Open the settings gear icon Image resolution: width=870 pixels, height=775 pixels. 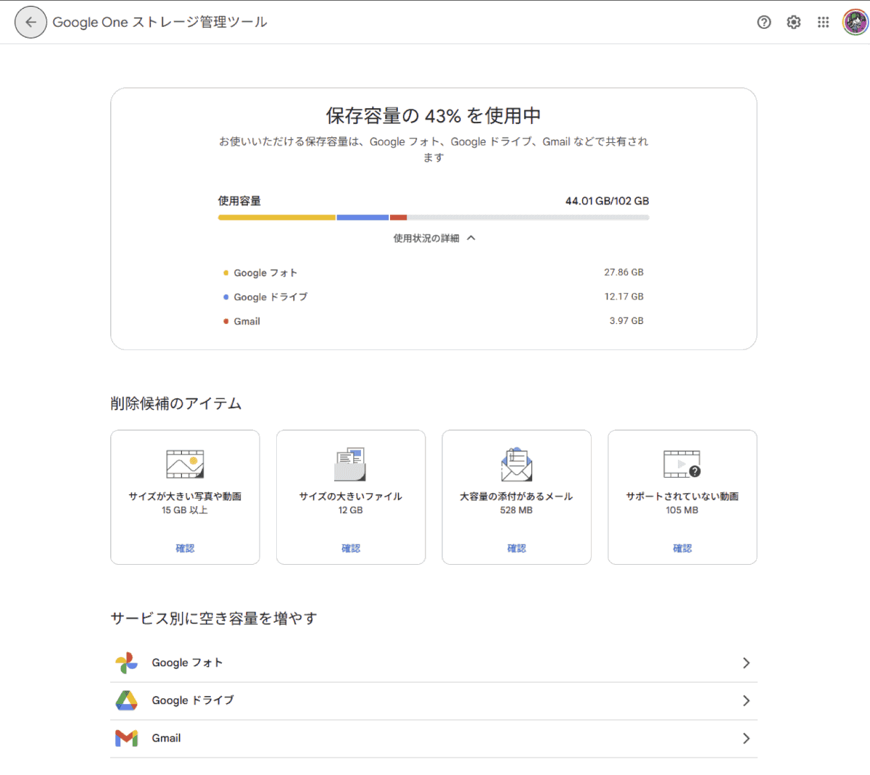click(x=794, y=22)
